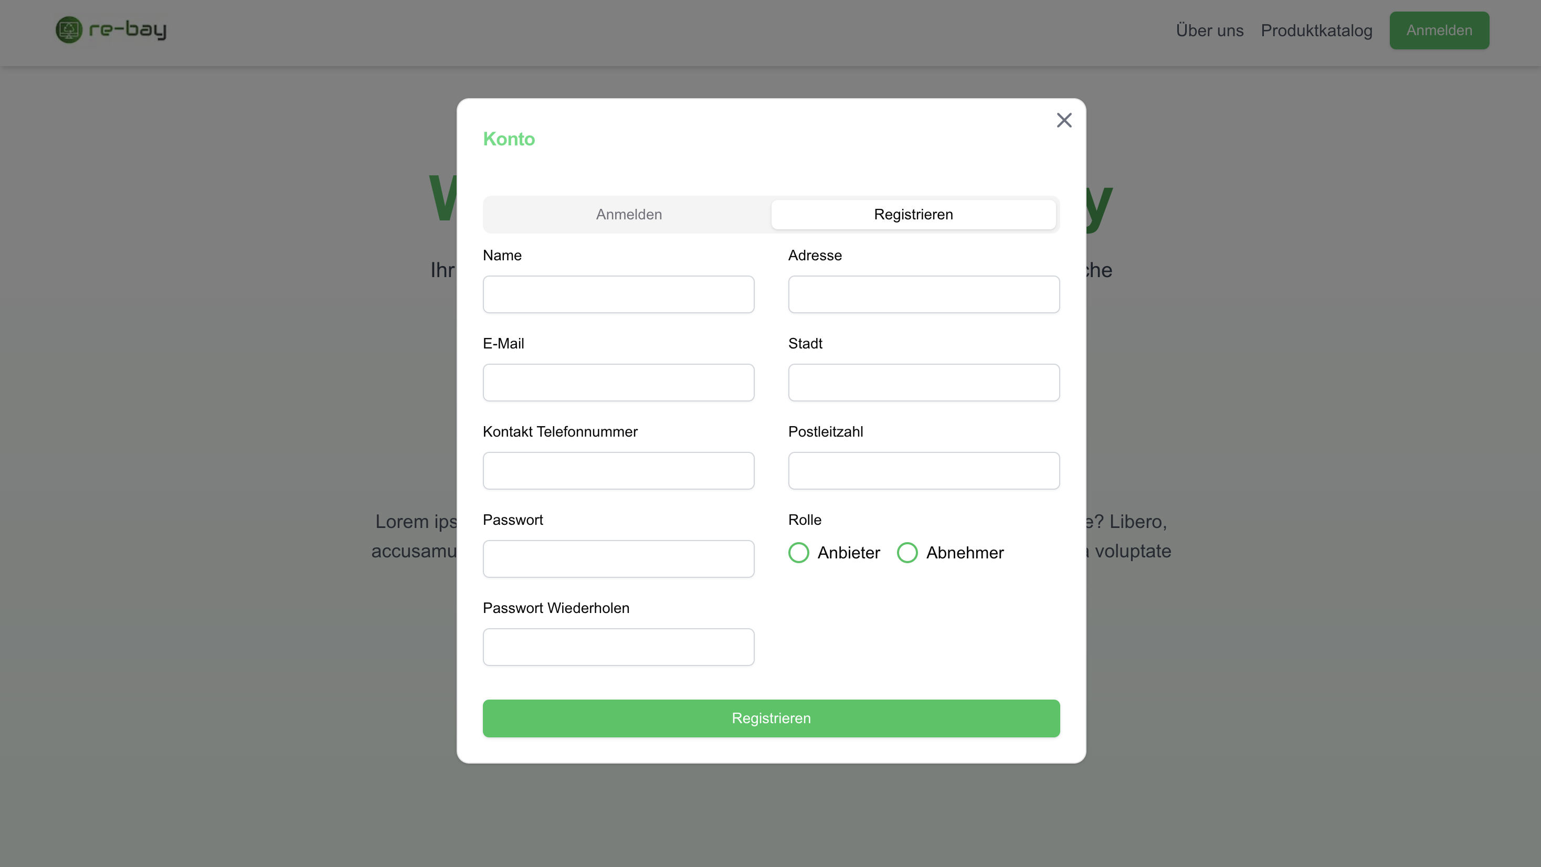
Task: Switch to the Anmelden tab
Action: 629,214
